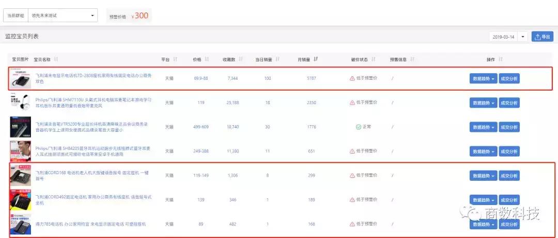Open 成交分析 for SHB4205 earphones
558x238 pixels.
(509, 151)
